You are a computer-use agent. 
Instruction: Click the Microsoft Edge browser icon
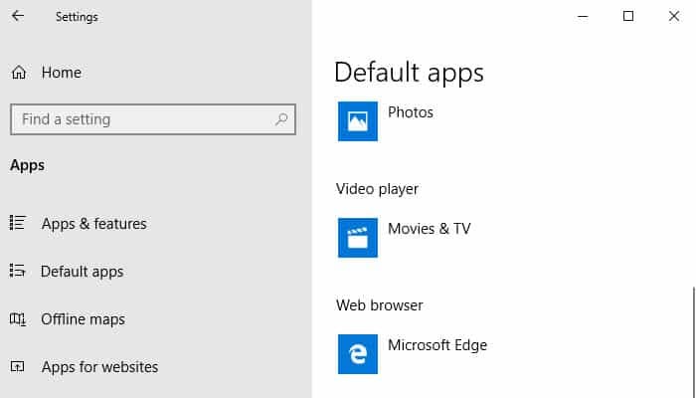click(358, 354)
